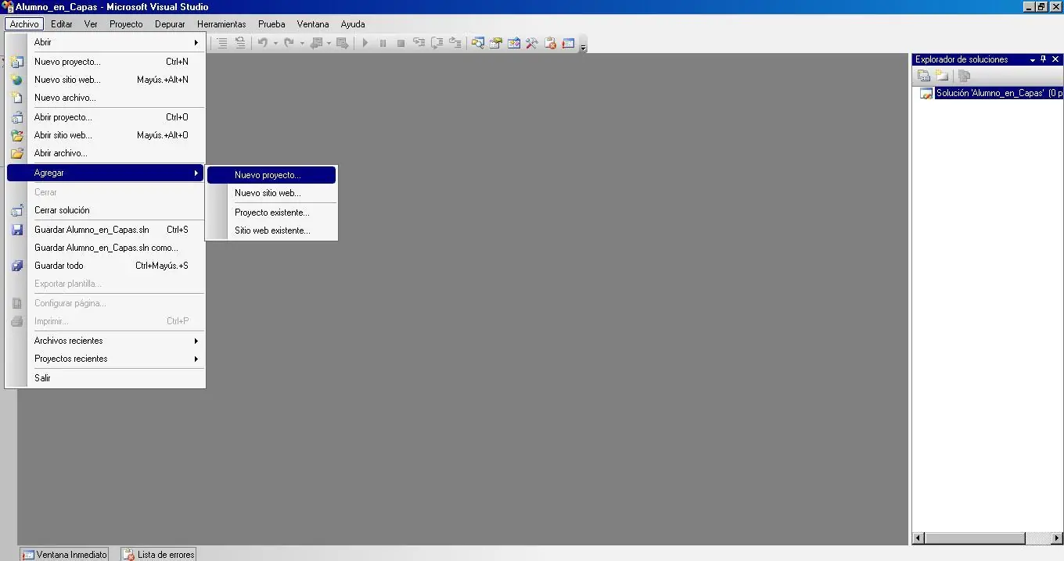Choose Abrir archivo... menu entry

click(106, 153)
